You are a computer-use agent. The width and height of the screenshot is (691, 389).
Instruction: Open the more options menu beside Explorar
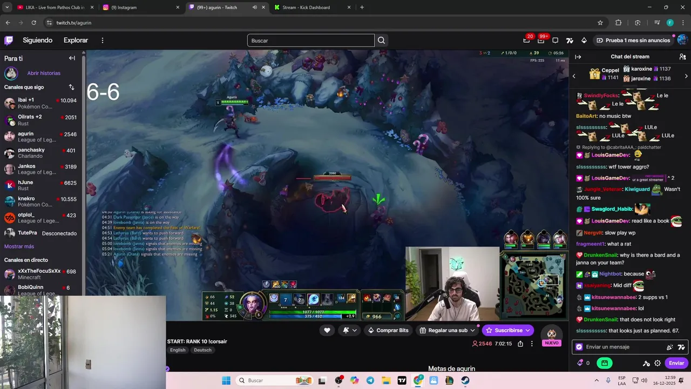click(x=103, y=41)
